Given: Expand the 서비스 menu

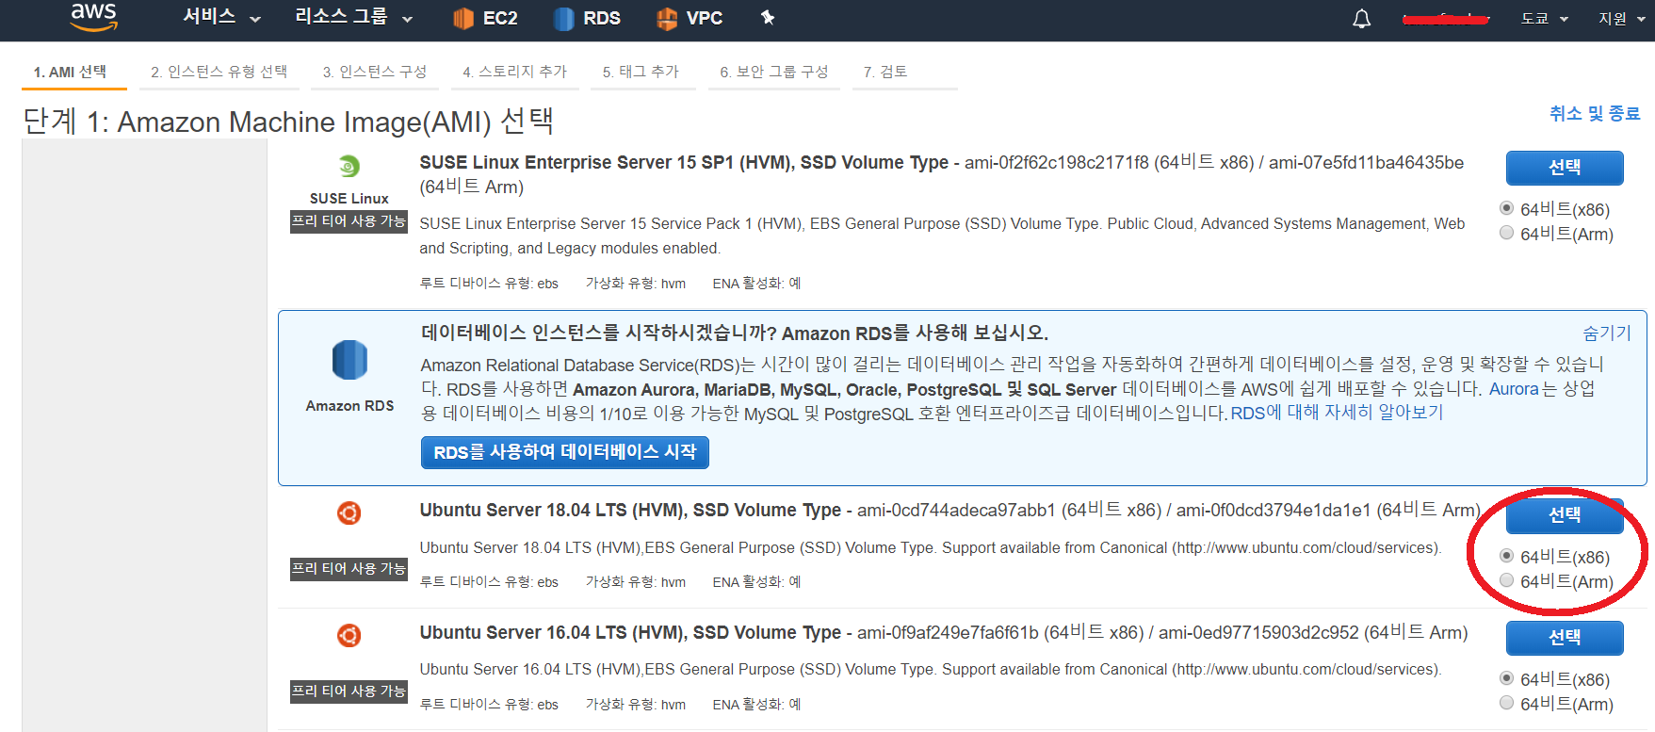Looking at the screenshot, I should (x=221, y=17).
